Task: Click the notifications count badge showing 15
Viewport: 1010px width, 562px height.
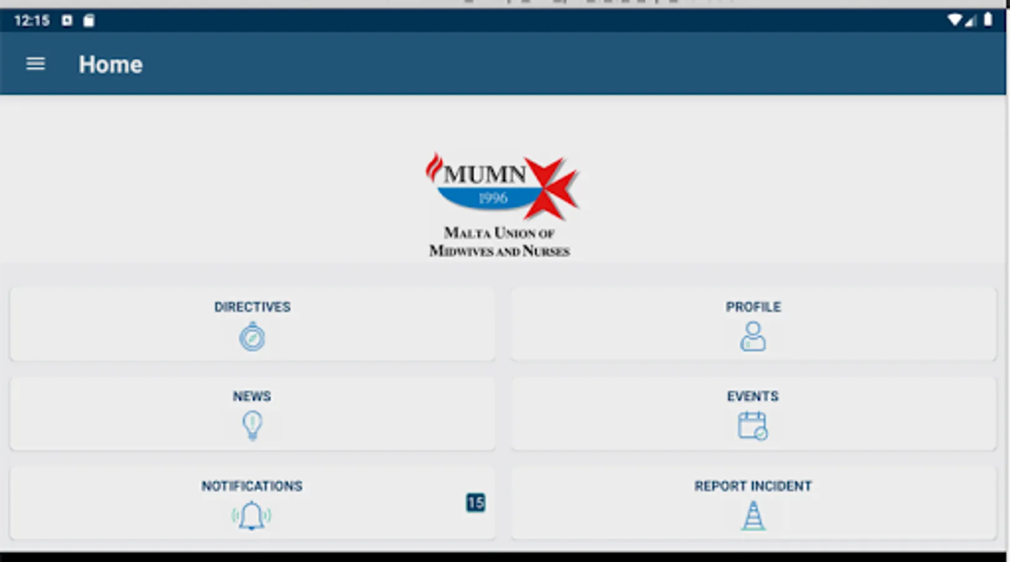Action: (x=475, y=503)
